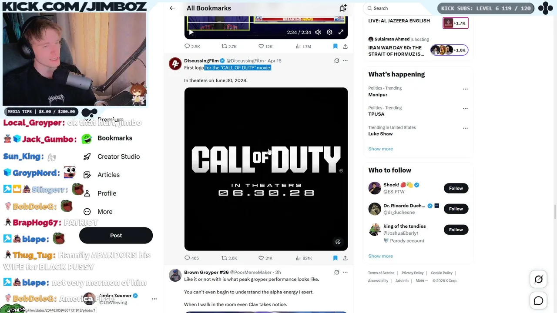Screen dimensions: 557x313
Task: Click the Search input field
Action: pos(400,8)
